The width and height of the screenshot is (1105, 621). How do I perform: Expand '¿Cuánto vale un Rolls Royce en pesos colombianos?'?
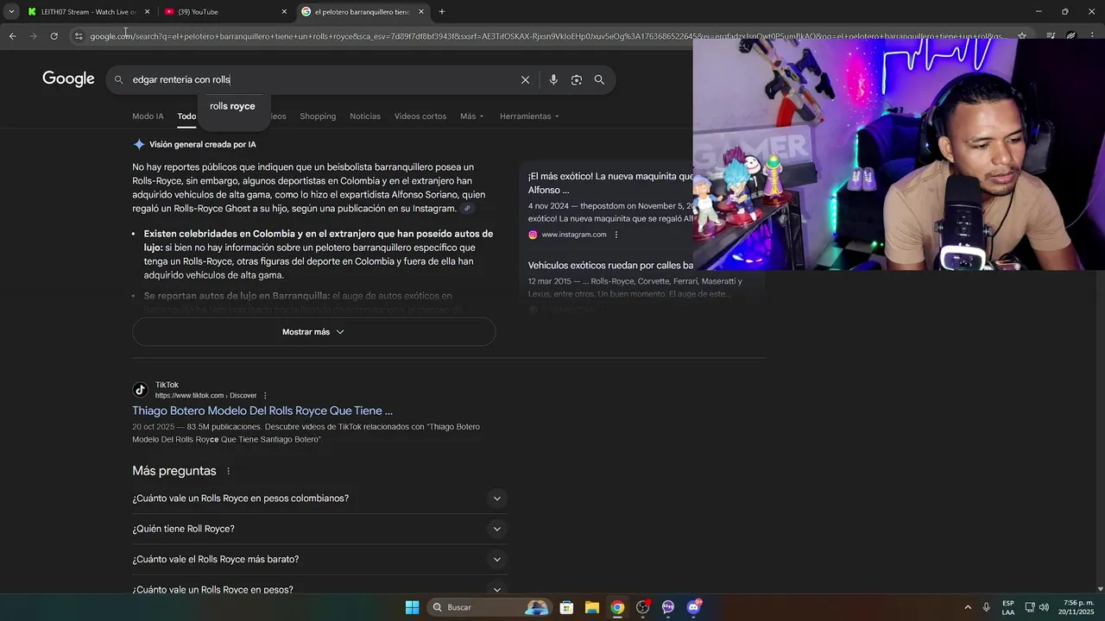pos(319,499)
